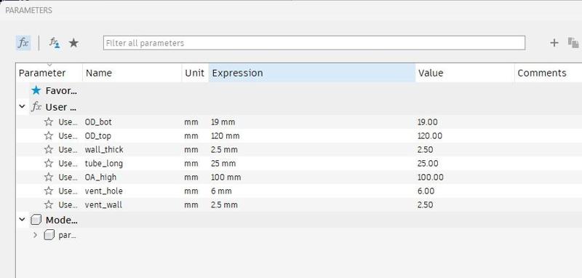The height and width of the screenshot is (278, 582).
Task: Click the 100.00 value cell
Action: [431, 177]
